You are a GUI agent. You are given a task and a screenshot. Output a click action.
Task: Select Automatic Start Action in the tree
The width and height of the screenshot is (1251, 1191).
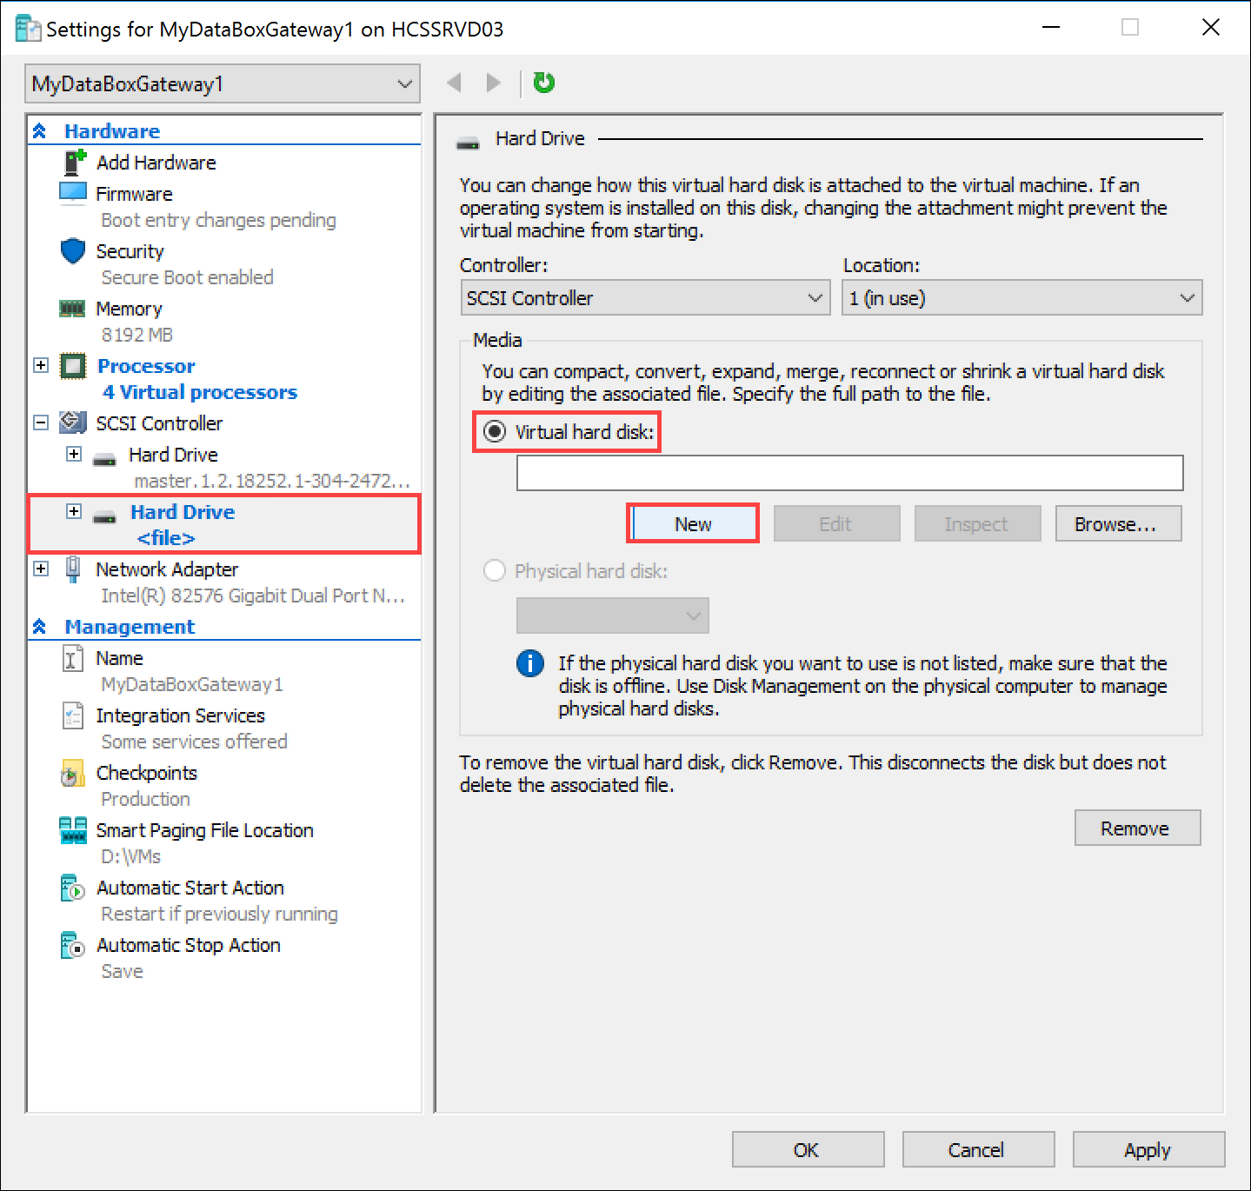tap(190, 888)
